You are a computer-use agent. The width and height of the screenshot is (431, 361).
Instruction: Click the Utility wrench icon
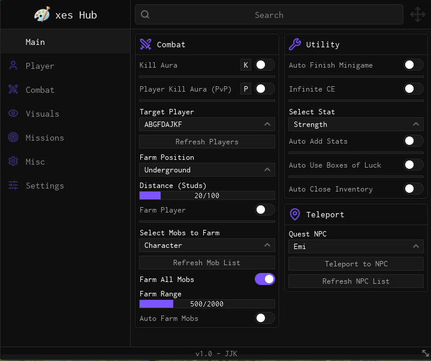(295, 44)
